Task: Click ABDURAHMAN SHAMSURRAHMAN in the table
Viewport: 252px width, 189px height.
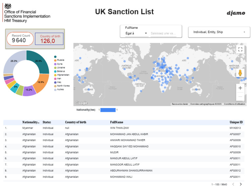Action: pos(131,171)
